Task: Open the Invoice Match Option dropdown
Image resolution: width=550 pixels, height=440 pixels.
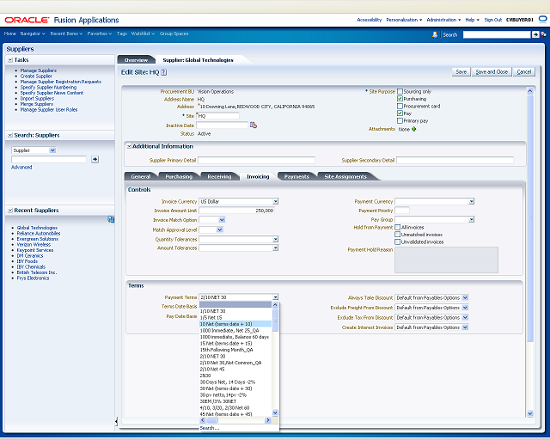Action: (222, 220)
